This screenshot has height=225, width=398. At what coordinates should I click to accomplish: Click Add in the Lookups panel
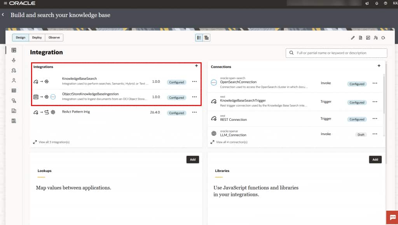tap(193, 159)
